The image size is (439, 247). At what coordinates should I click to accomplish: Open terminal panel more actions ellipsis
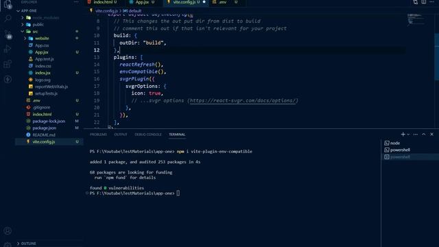(x=416, y=134)
